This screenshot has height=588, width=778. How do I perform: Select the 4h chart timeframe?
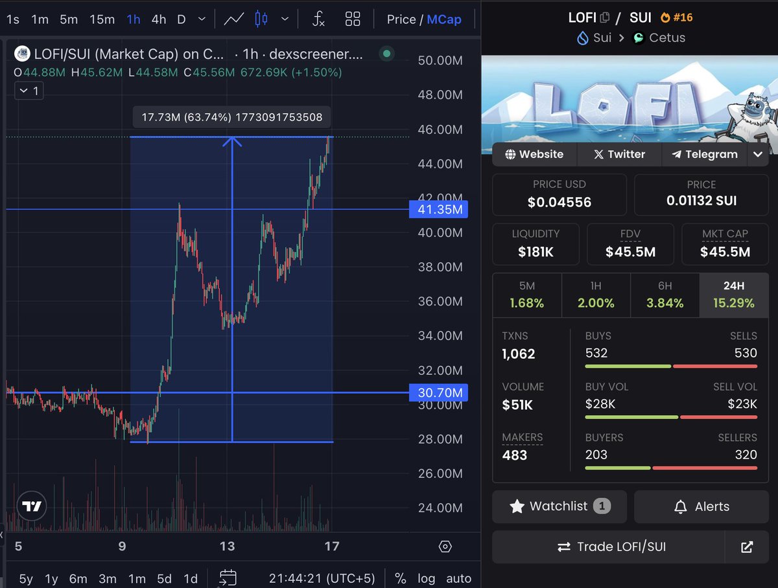158,19
